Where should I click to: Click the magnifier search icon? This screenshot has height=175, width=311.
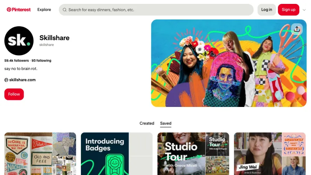(65, 10)
